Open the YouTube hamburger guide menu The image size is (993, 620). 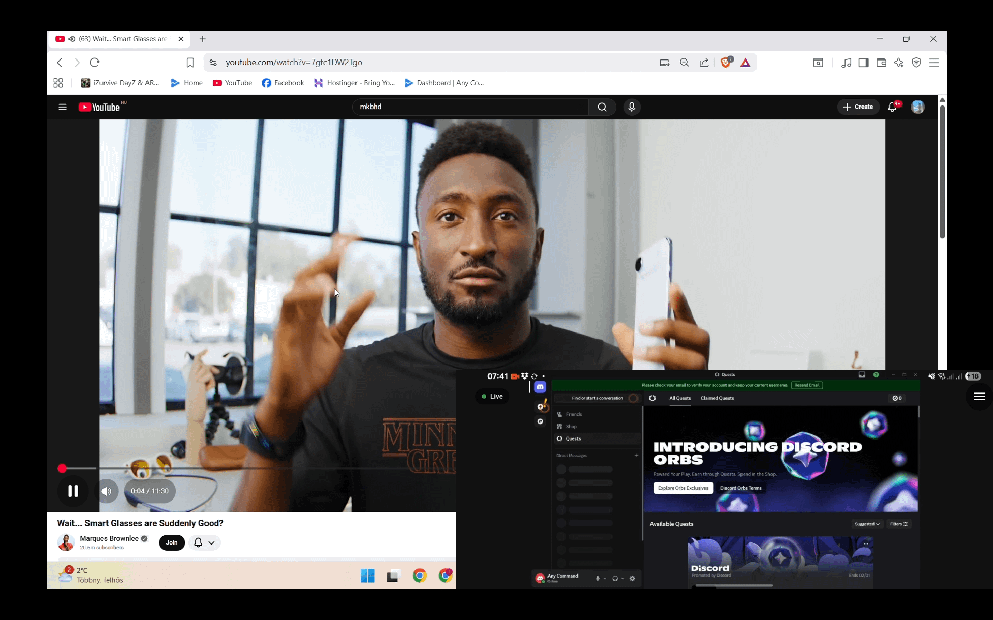click(63, 107)
